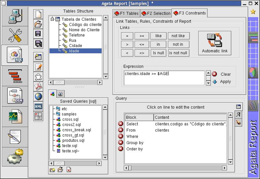Insert the <> operator
Screen dimensions: 260x179
(x=142, y=53)
